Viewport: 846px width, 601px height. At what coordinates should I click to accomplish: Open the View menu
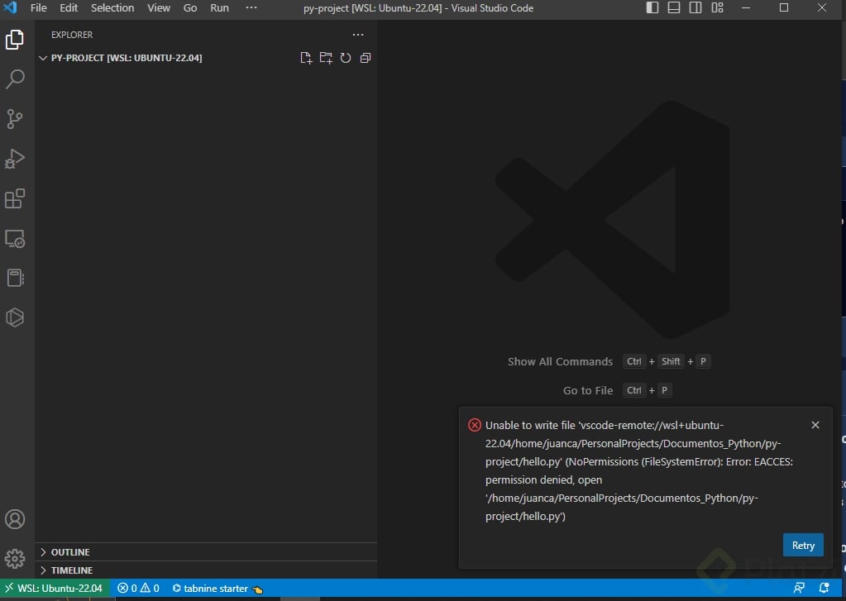pos(159,8)
